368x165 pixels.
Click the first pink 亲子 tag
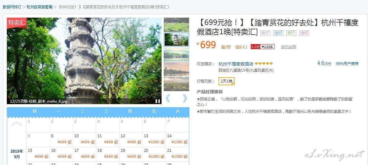pyautogui.click(x=265, y=33)
